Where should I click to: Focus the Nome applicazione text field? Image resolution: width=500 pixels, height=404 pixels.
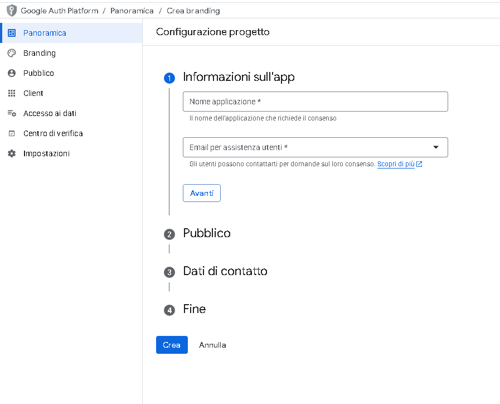click(315, 102)
